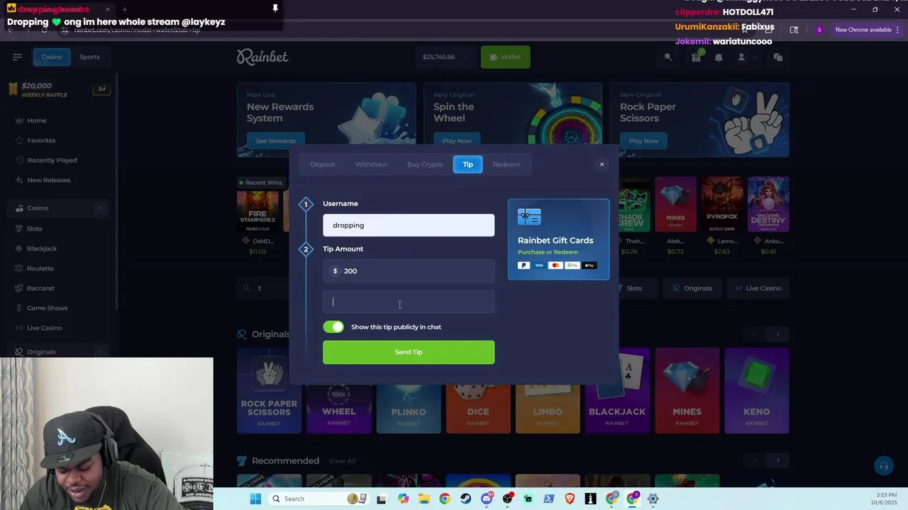Click See Rewards button
Image resolution: width=908 pixels, height=510 pixels.
[276, 140]
